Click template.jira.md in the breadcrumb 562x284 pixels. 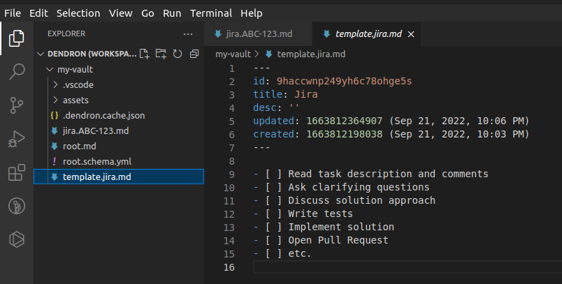[x=311, y=54]
